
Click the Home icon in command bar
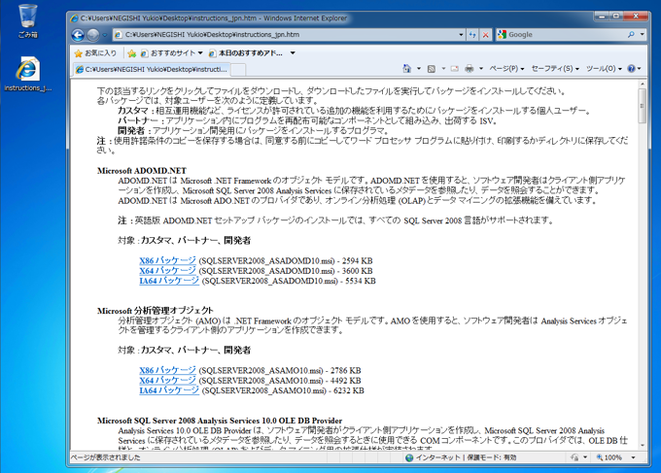[406, 68]
